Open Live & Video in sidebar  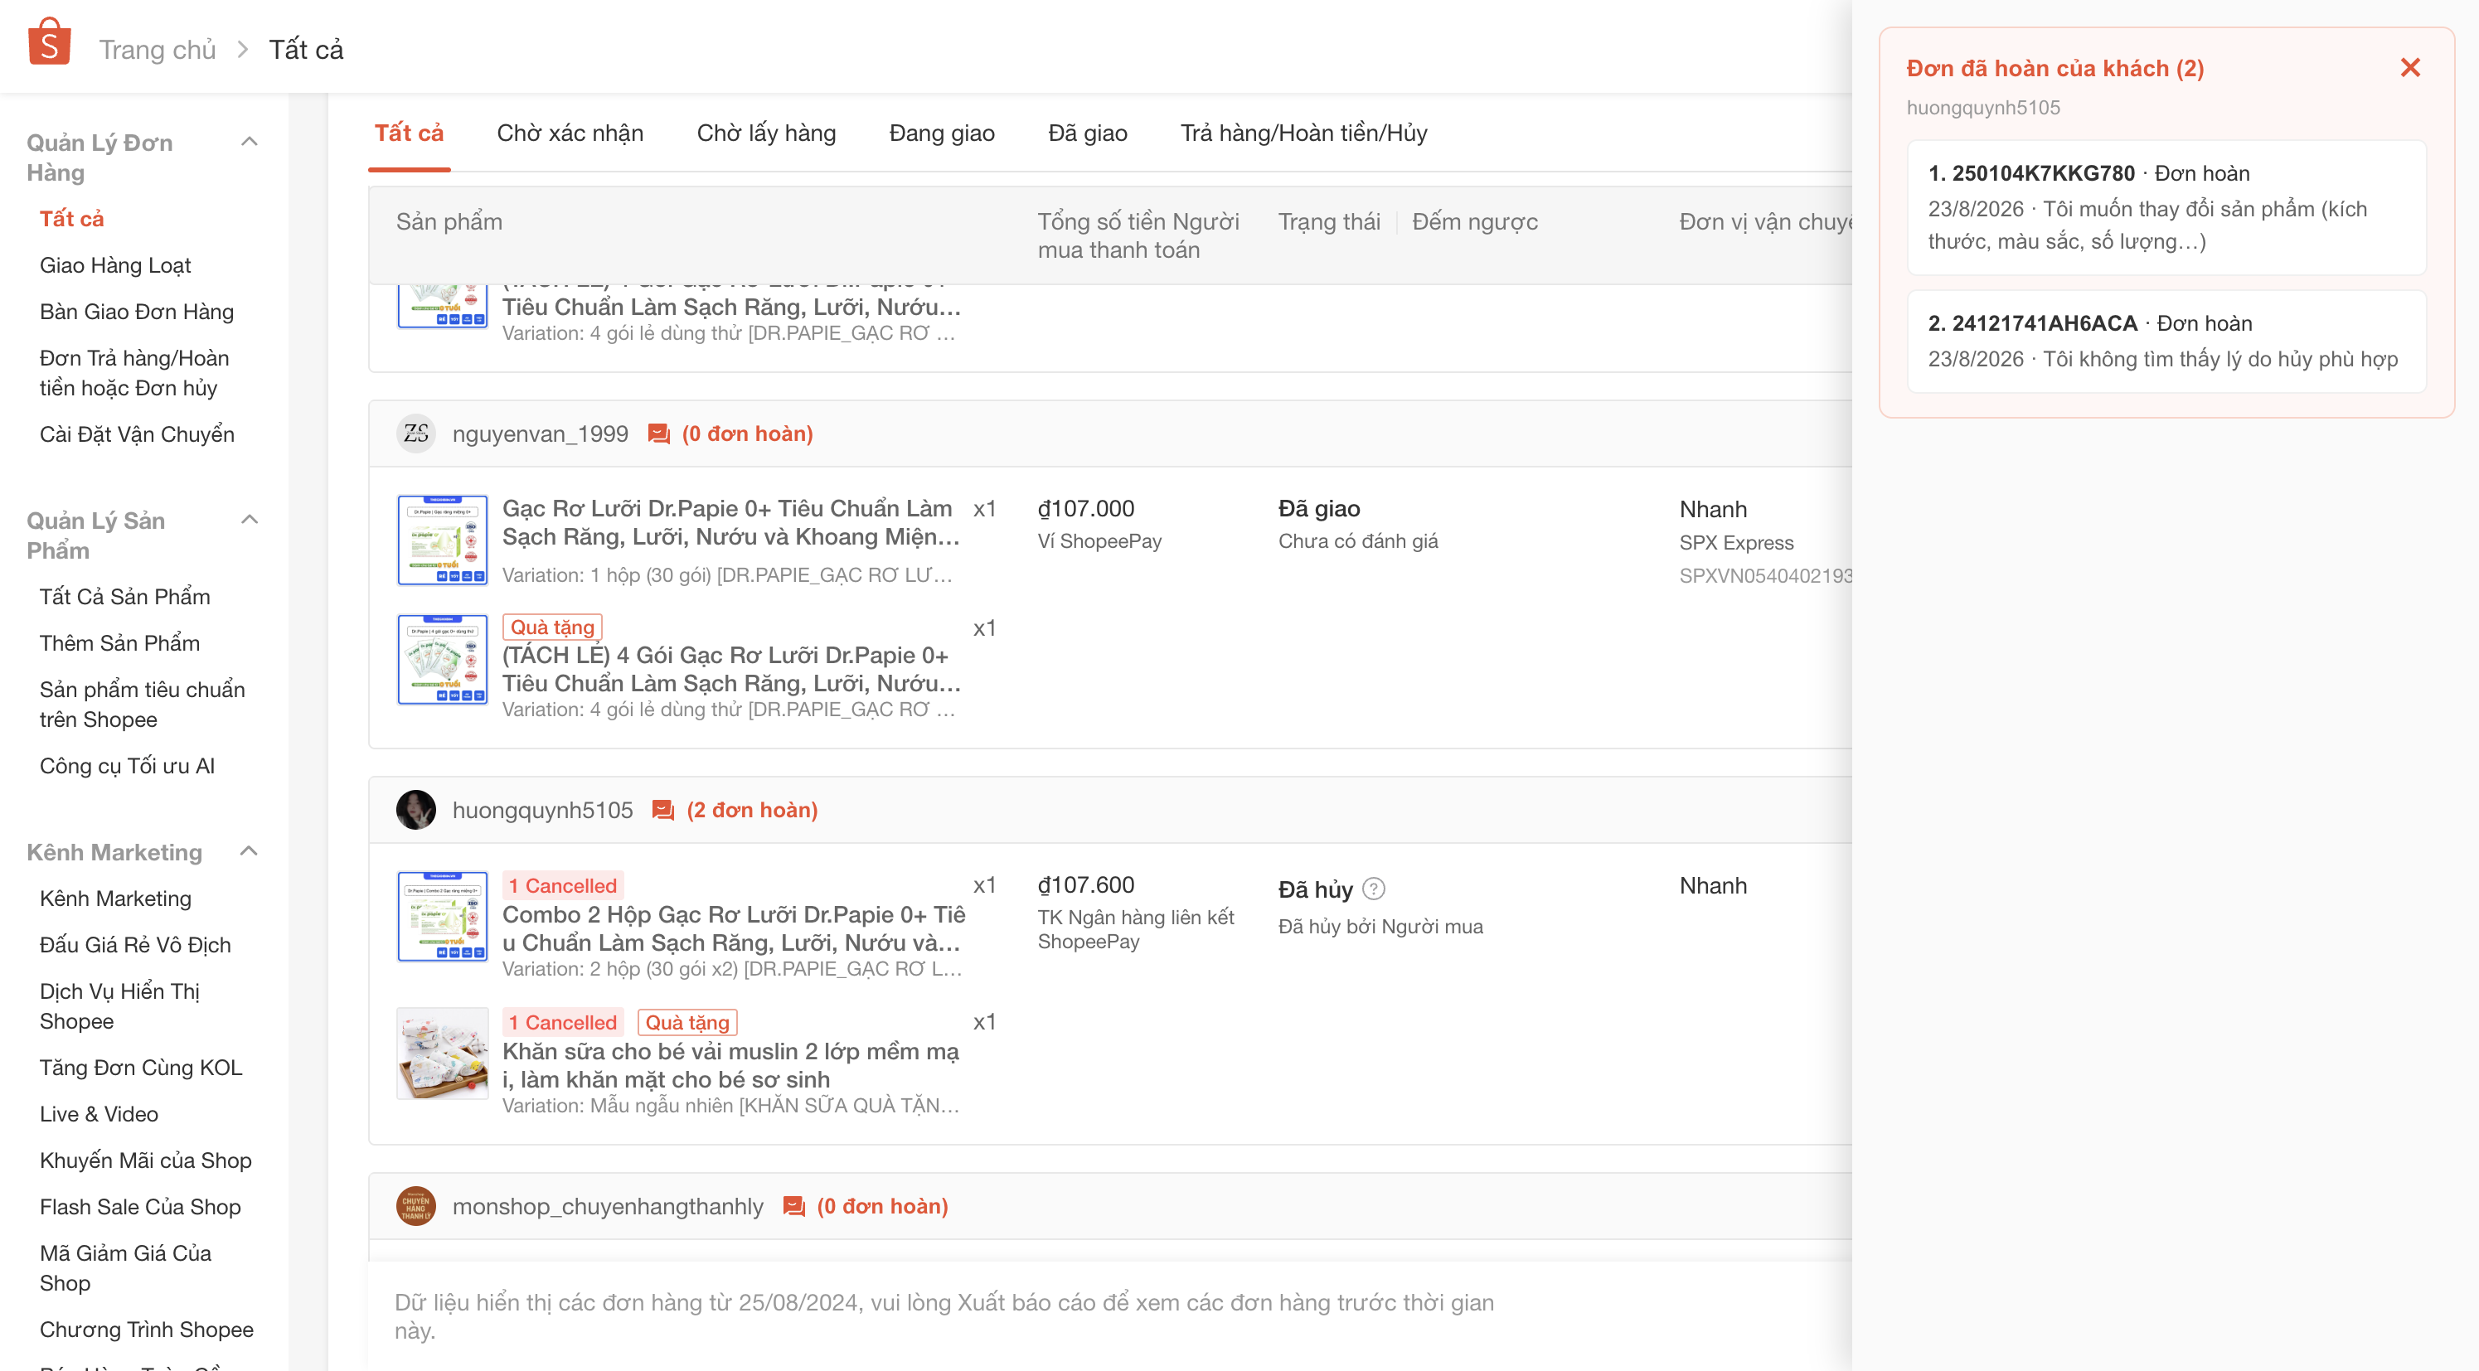pos(99,1115)
